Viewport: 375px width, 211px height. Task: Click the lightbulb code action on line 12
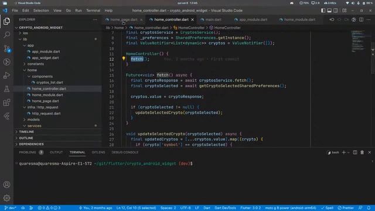pos(124,59)
